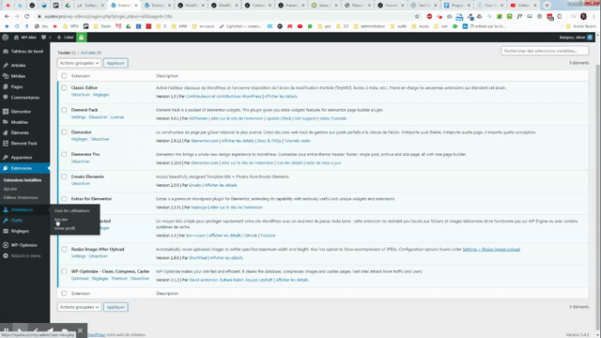This screenshot has height=338, width=601.
Task: Click Réglages link under Elementor
Action: coord(79,139)
